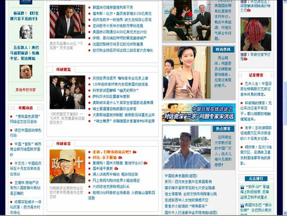
Task: Click camera icon after the 怀念AC headline
Action: tap(145, 163)
